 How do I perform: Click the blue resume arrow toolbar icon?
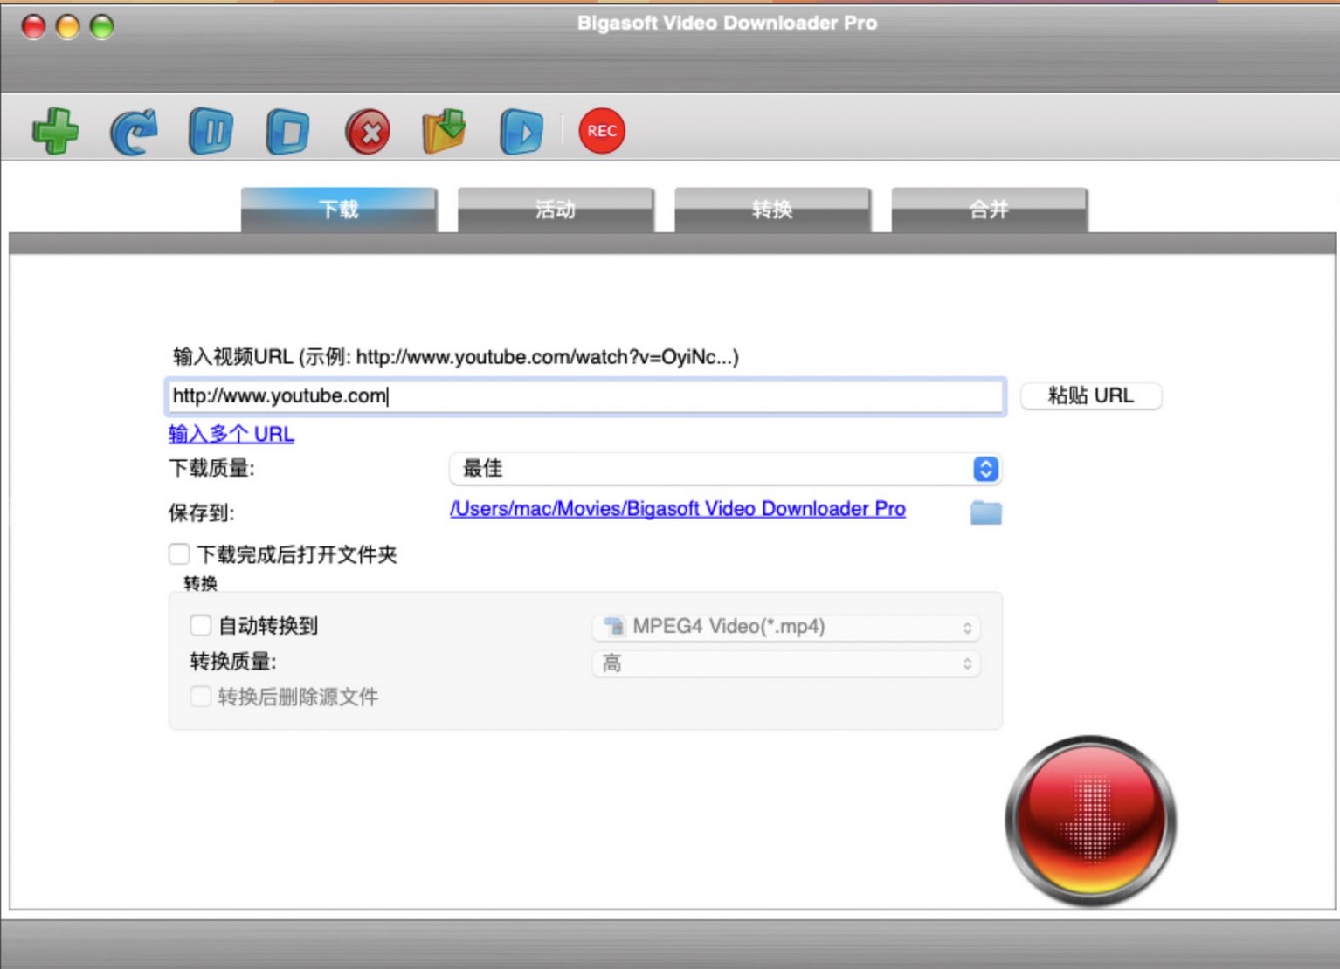(134, 132)
